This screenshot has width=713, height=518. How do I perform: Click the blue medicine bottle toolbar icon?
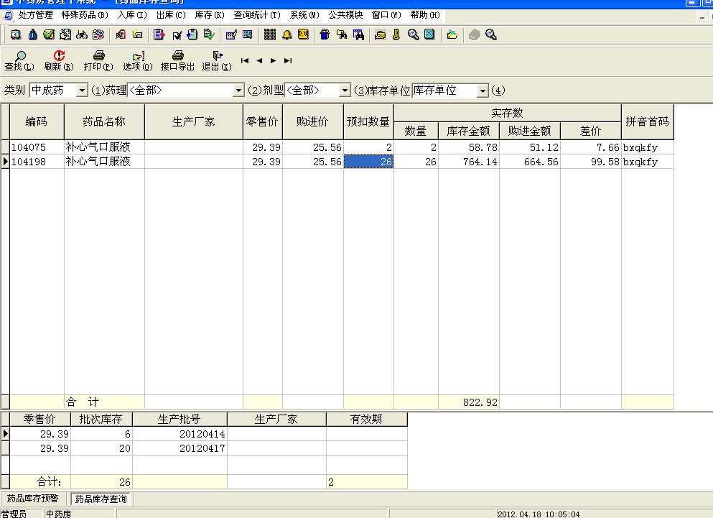point(33,34)
